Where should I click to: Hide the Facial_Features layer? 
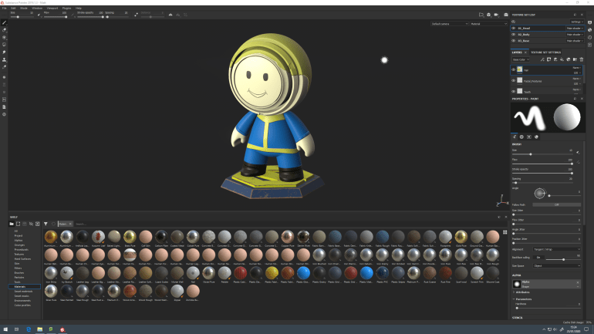(514, 81)
